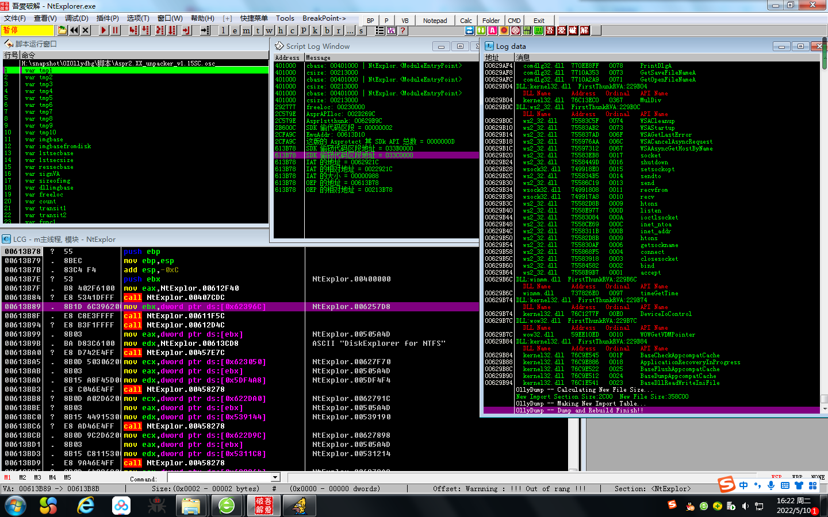Open the Log window with 'l' button

coord(223,30)
